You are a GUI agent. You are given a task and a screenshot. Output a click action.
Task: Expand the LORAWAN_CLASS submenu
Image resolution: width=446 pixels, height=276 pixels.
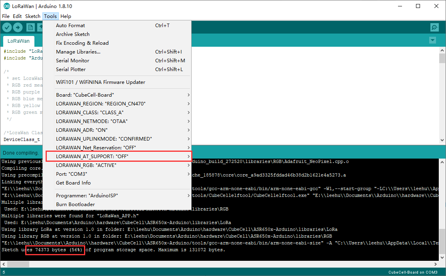pyautogui.click(x=117, y=113)
